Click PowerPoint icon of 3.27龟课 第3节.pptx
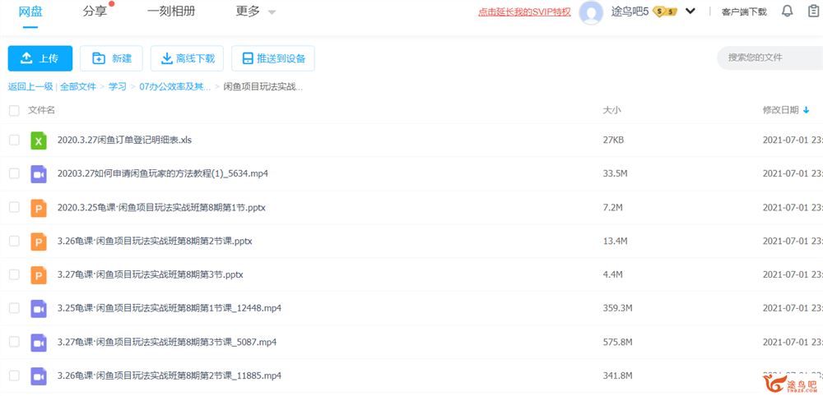 click(39, 275)
